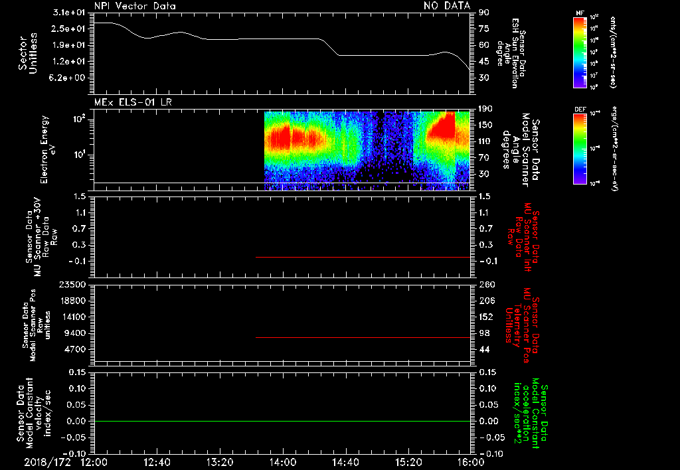The width and height of the screenshot is (680, 470).
Task: Click the "12:00" time axis label
Action: (94, 462)
